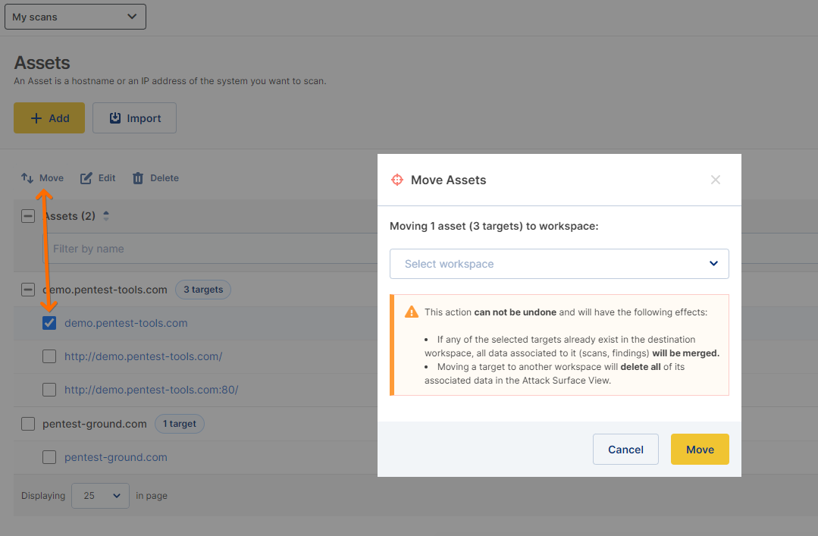
Task: Confirm with the yellow Move button
Action: (700, 450)
